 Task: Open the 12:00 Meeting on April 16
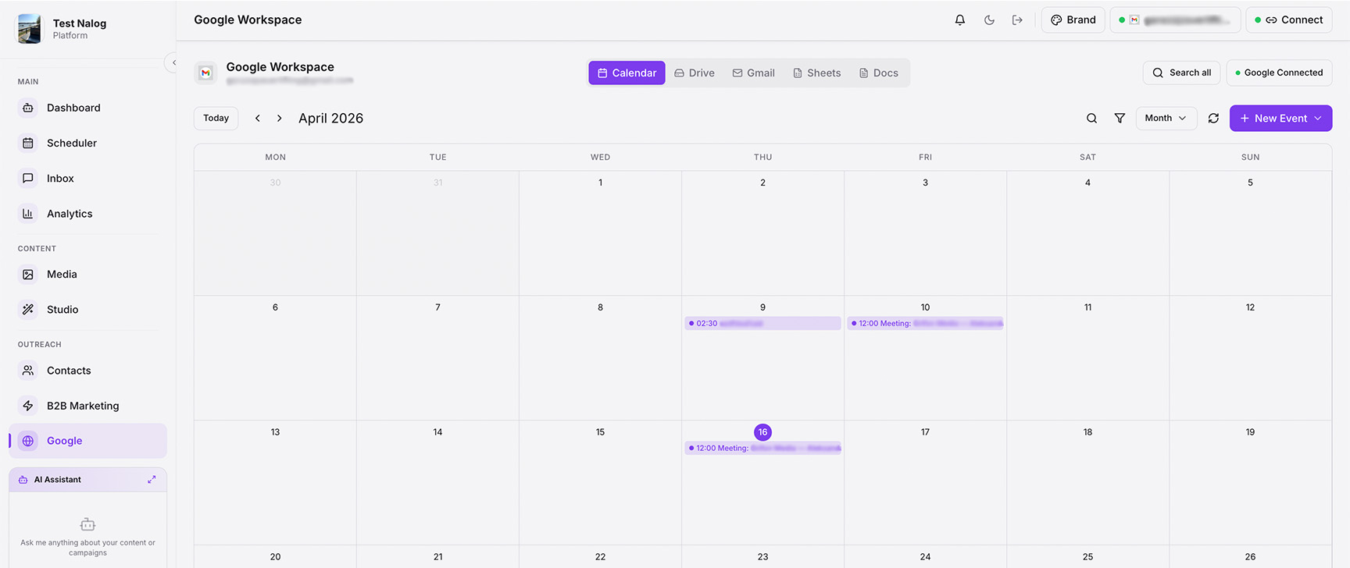762,448
